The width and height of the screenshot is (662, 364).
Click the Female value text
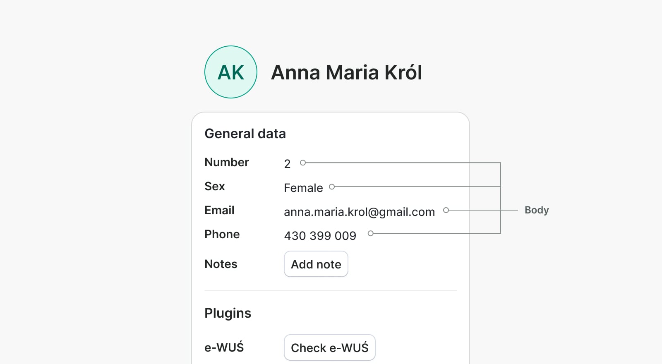coord(303,188)
